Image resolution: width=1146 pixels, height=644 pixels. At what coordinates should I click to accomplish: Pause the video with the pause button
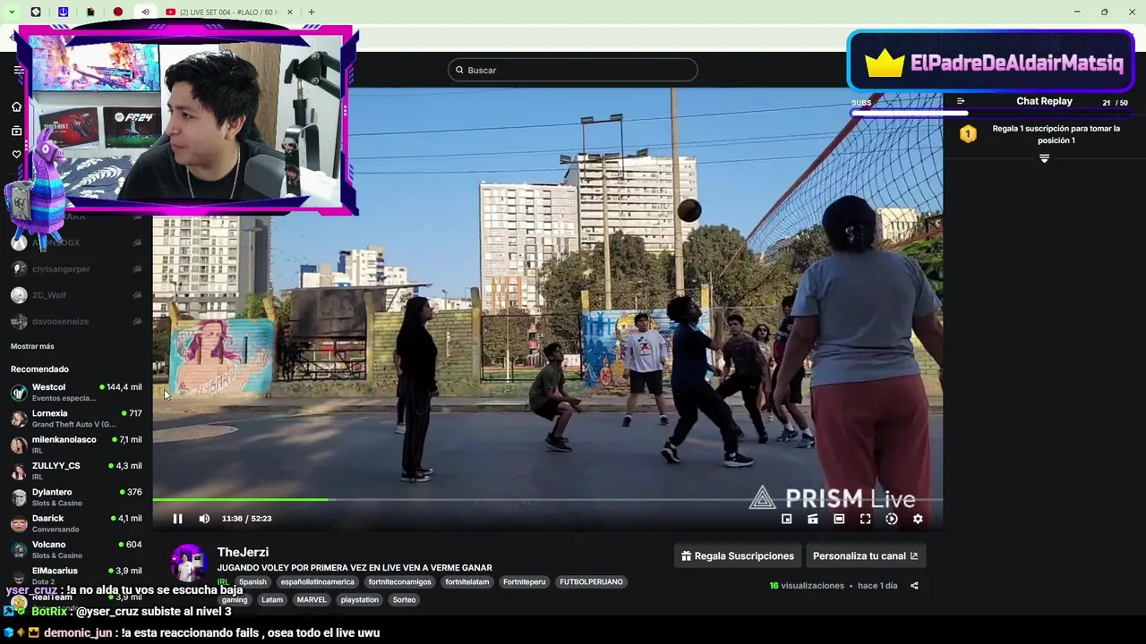click(177, 519)
